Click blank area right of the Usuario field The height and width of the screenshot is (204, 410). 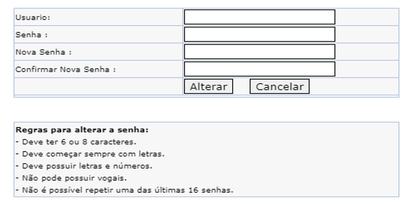(x=367, y=17)
